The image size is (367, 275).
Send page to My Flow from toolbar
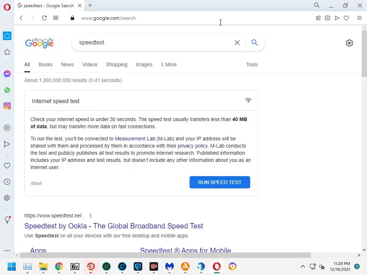pos(337,18)
